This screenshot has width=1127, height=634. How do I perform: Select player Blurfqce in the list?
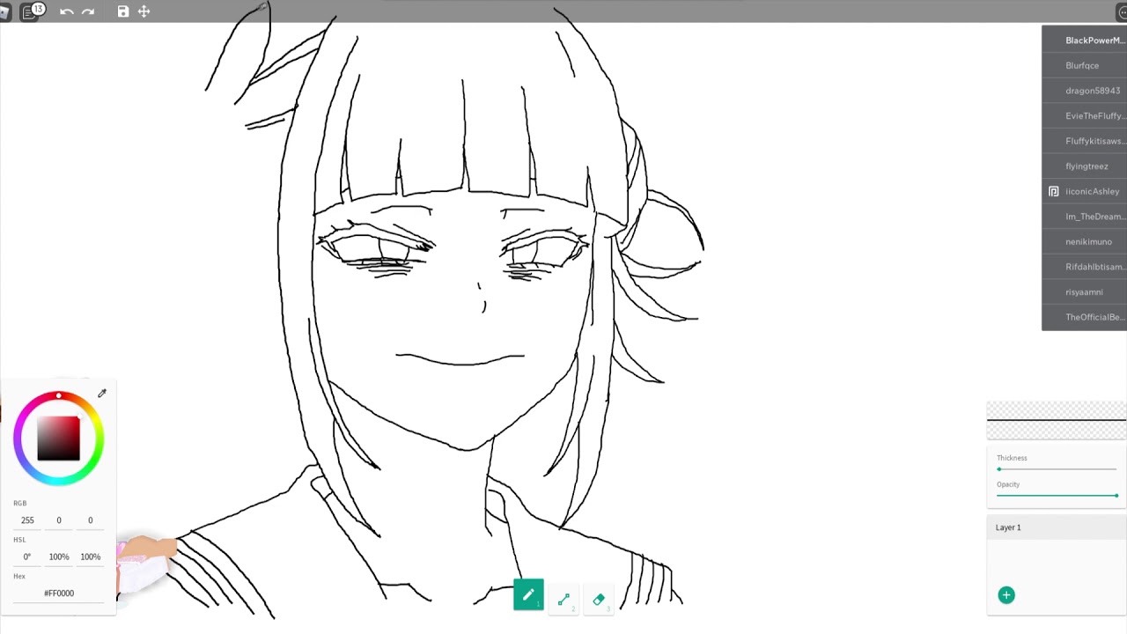pyautogui.click(x=1084, y=65)
